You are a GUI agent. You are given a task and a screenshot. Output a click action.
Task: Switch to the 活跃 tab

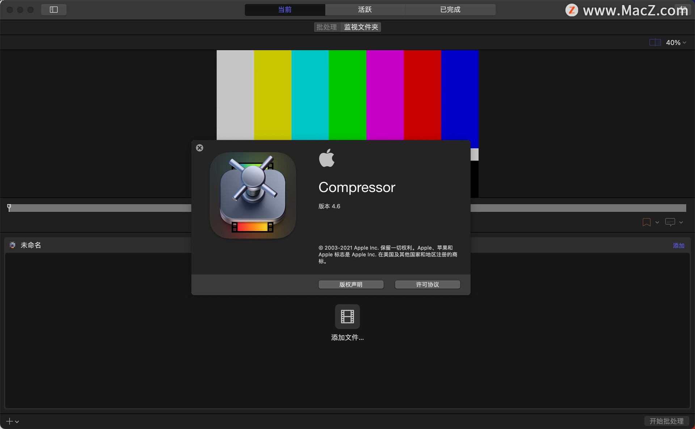click(365, 10)
